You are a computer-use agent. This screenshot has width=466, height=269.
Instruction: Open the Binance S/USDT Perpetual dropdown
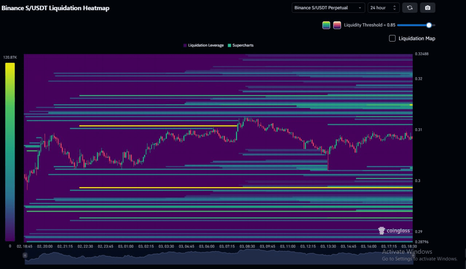[328, 8]
